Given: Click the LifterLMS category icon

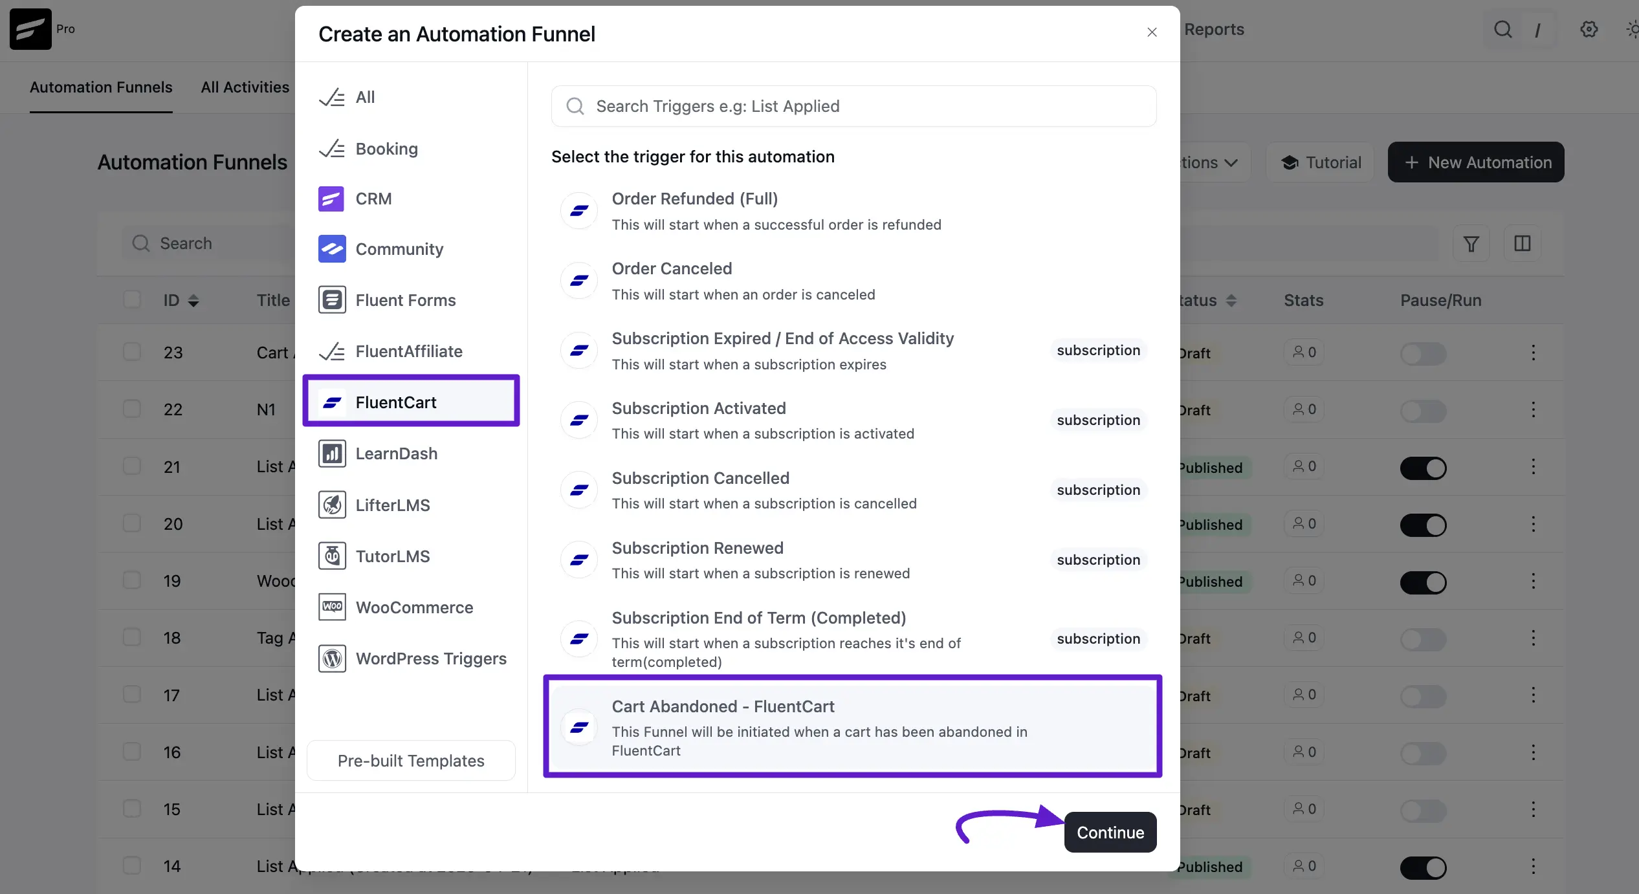Looking at the screenshot, I should [x=332, y=505].
